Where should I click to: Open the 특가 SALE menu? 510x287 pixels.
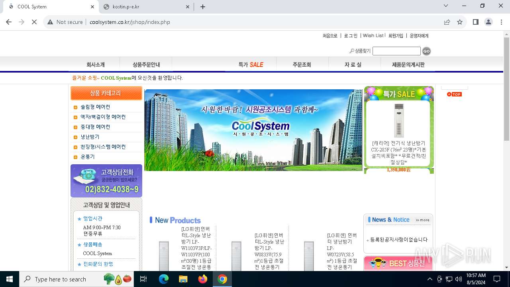click(x=251, y=65)
